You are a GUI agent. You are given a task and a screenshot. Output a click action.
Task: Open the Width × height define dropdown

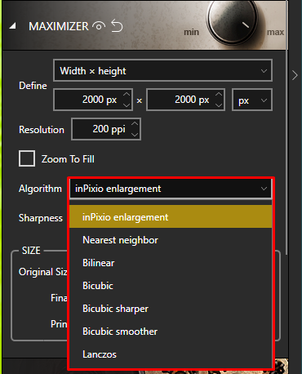tap(162, 71)
